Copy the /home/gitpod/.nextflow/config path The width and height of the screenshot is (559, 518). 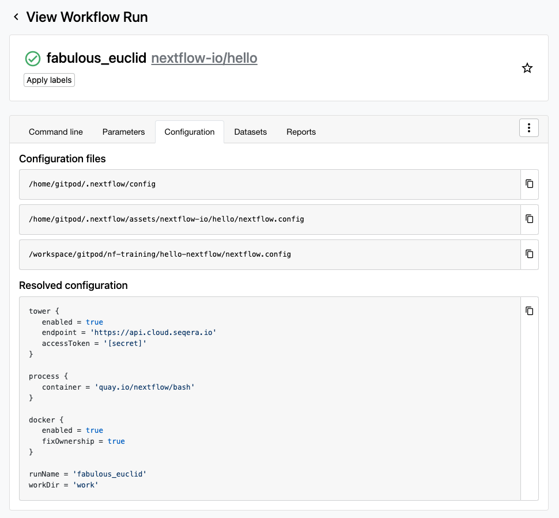[x=529, y=184]
